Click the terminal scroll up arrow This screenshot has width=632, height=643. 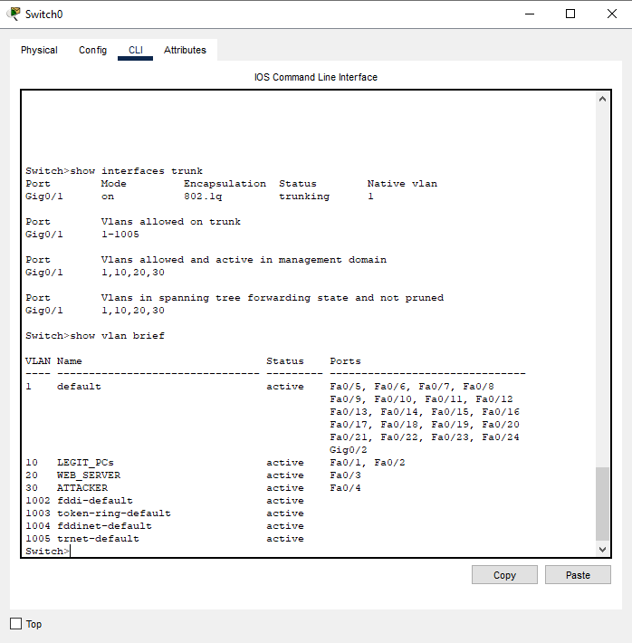point(602,99)
